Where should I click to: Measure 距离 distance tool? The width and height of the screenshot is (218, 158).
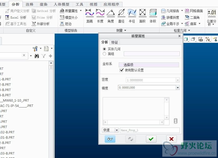click(89, 16)
